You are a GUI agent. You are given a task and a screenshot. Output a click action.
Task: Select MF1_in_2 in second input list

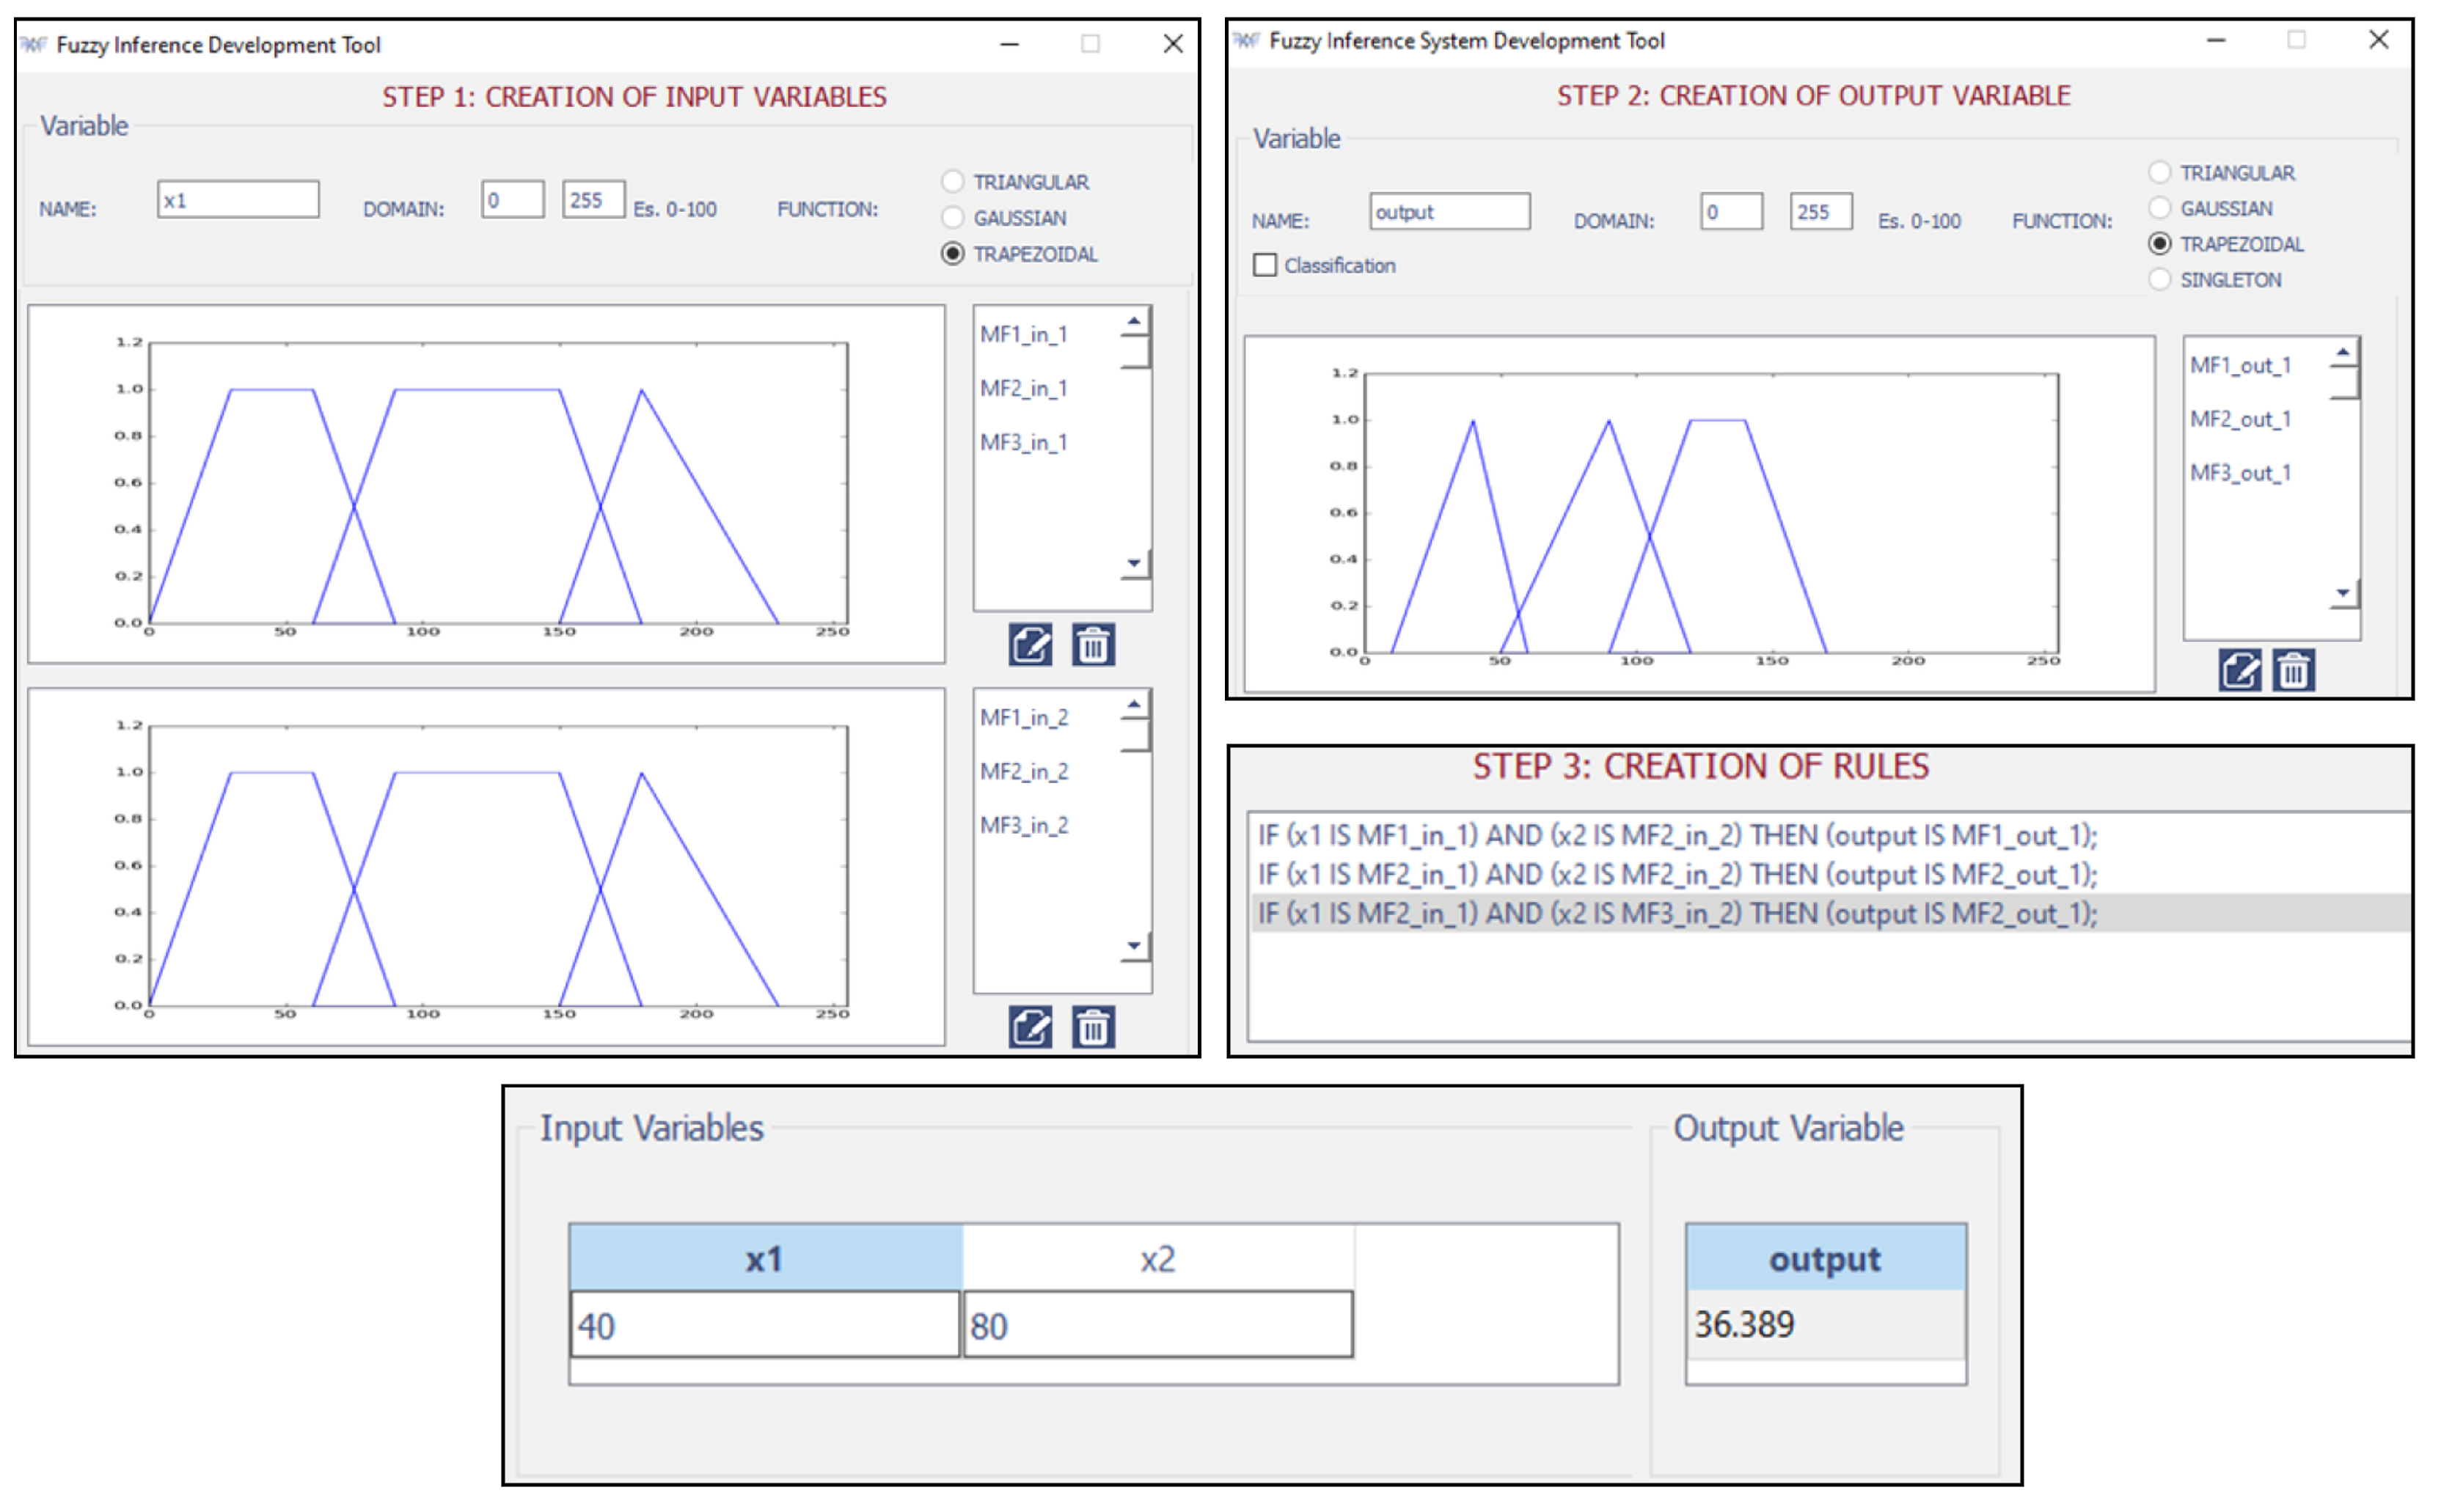(1024, 718)
